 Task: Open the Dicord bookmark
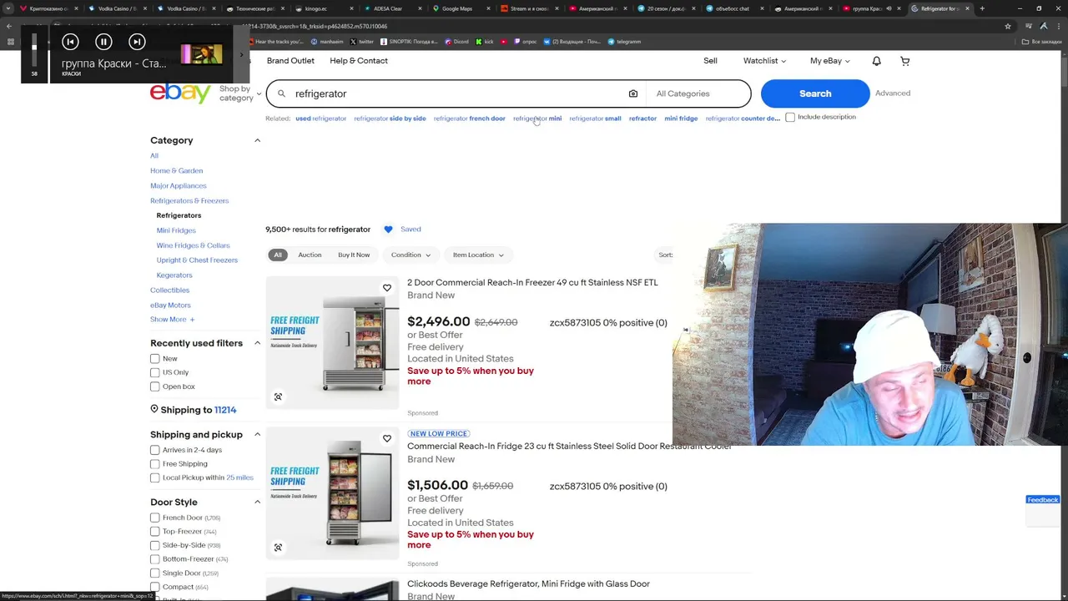coord(456,42)
